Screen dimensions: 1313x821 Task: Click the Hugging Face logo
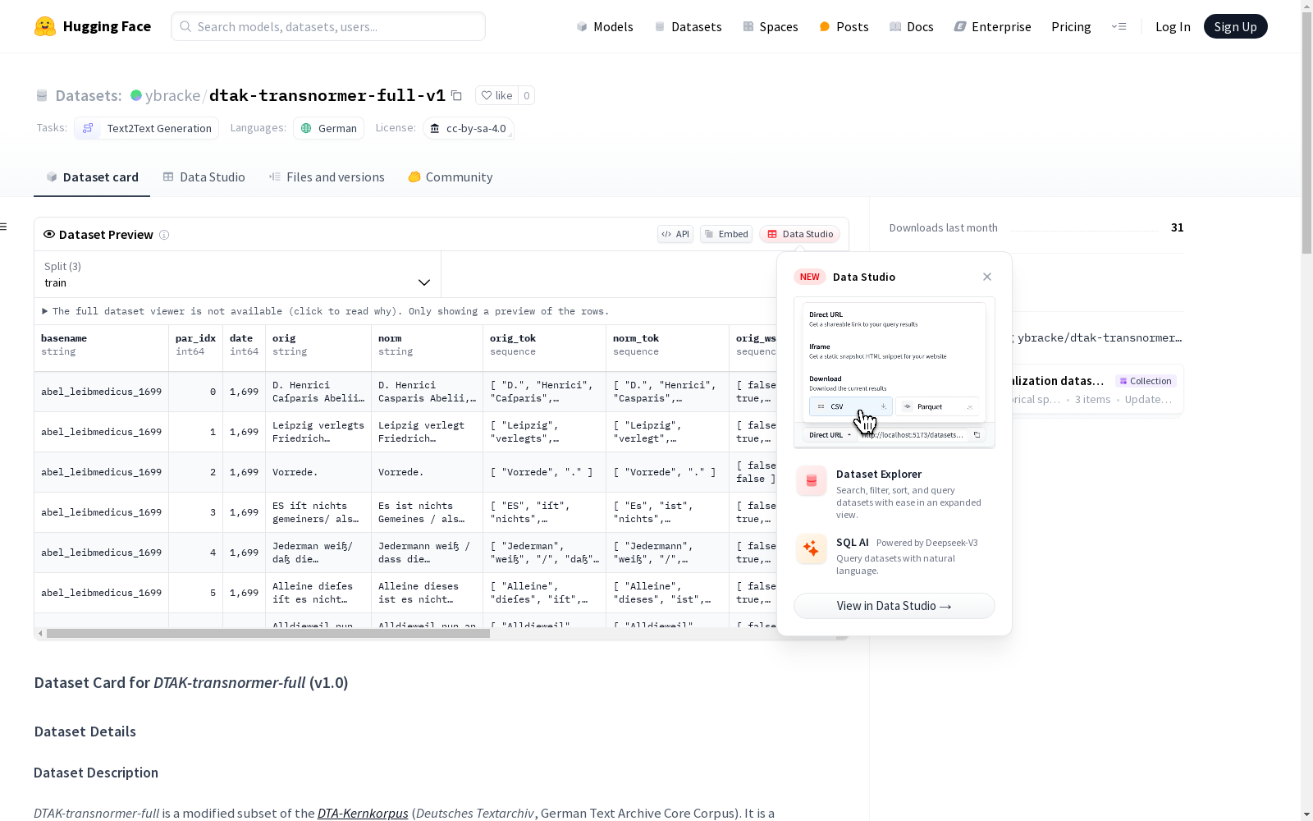[x=93, y=26]
